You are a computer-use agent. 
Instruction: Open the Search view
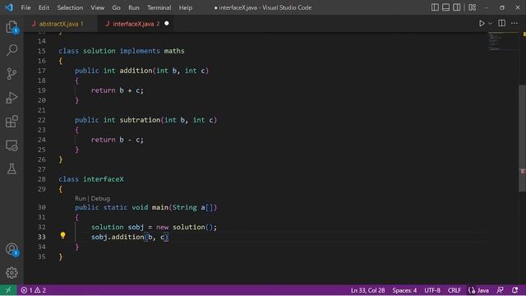pyautogui.click(x=12, y=50)
